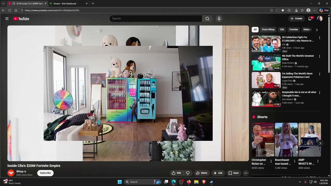Click the search magnifier button
This screenshot has width=331, height=186.
pos(207,19)
